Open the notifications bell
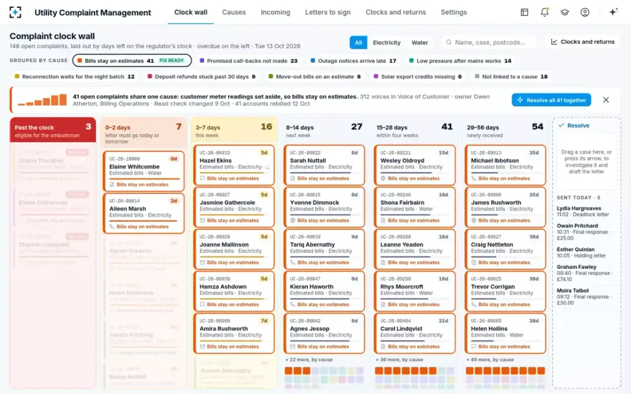Image resolution: width=631 pixels, height=394 pixels. tap(545, 12)
